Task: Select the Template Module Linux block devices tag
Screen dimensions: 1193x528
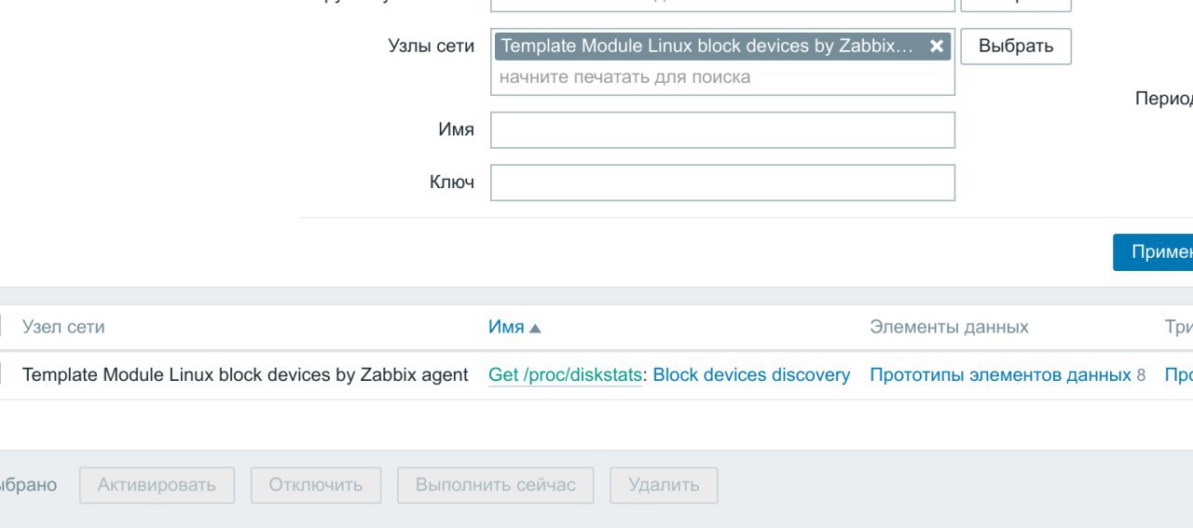Action: (x=708, y=47)
